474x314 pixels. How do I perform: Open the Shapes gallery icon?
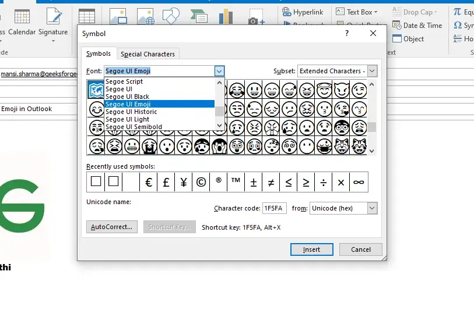171,16
